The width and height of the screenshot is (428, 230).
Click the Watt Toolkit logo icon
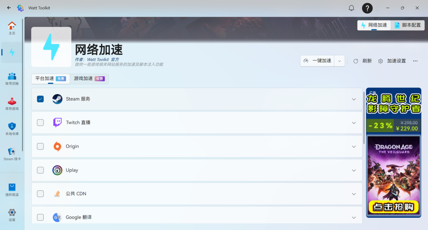tap(21, 8)
